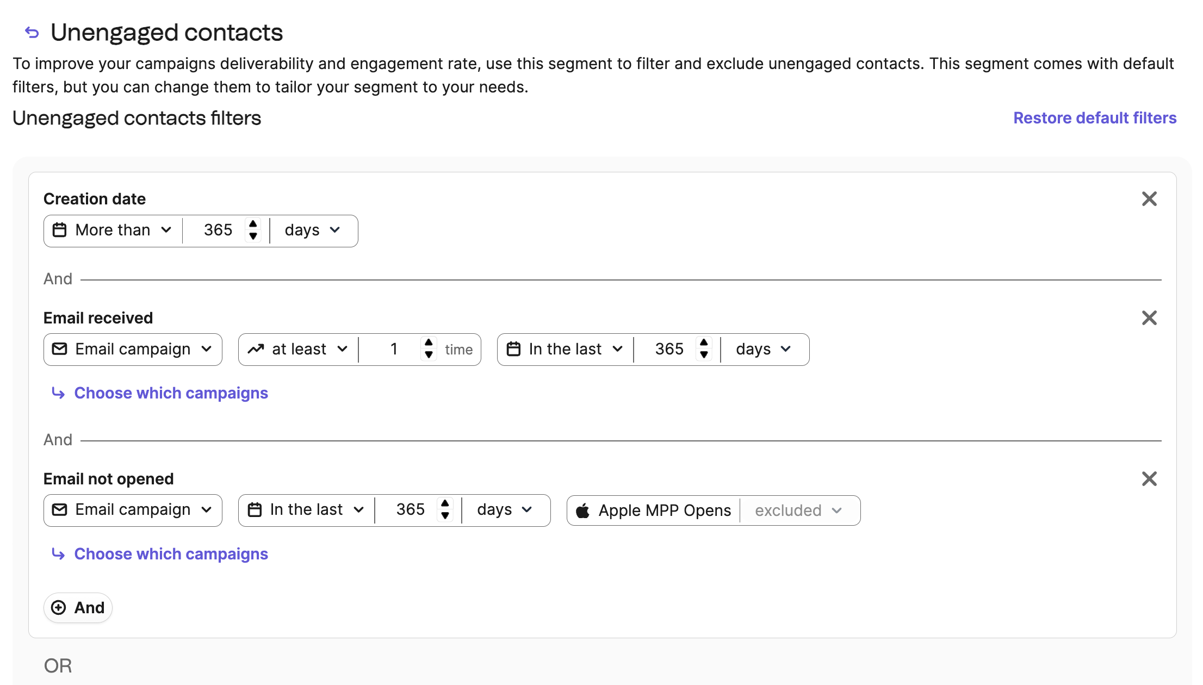The height and width of the screenshot is (685, 1203).
Task: Decrease Creation date days value
Action: (x=253, y=236)
